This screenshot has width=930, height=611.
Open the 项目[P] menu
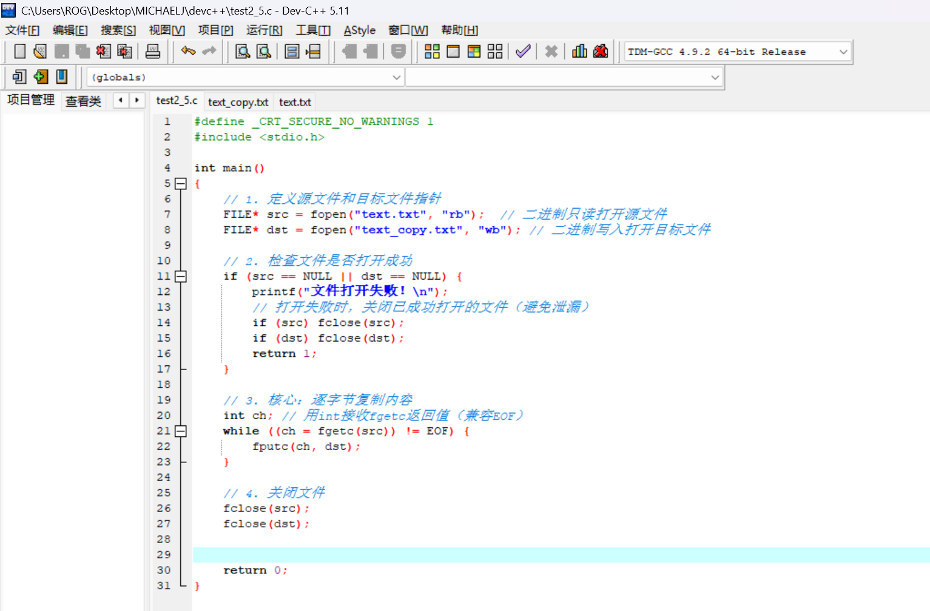pos(215,30)
